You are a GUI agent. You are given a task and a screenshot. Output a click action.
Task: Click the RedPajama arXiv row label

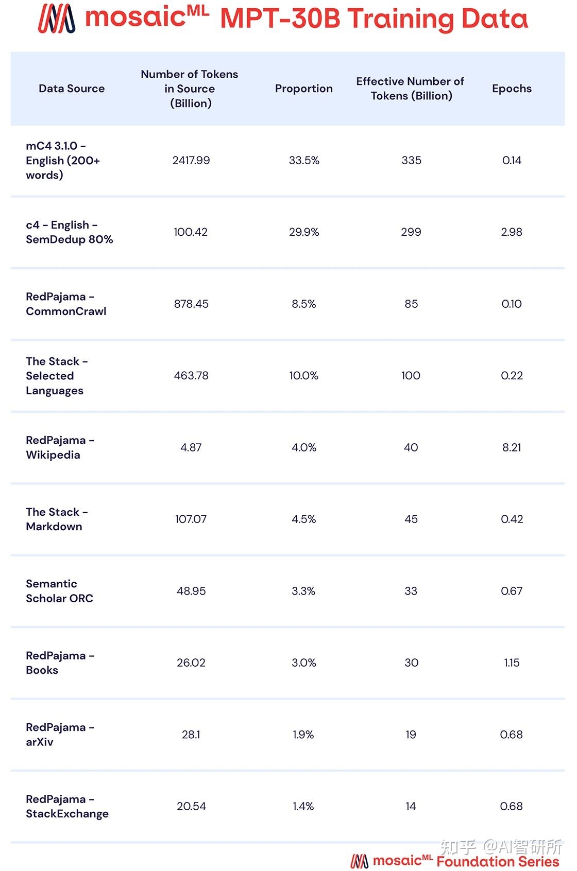coord(60,735)
